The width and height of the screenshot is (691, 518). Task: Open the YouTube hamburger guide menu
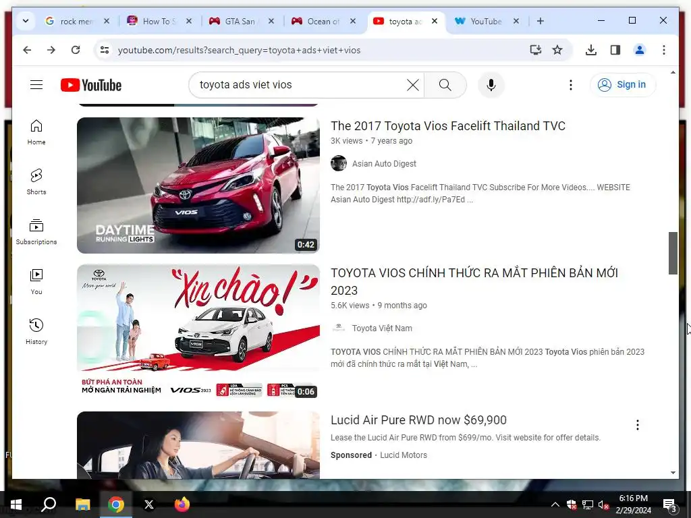pyautogui.click(x=36, y=84)
